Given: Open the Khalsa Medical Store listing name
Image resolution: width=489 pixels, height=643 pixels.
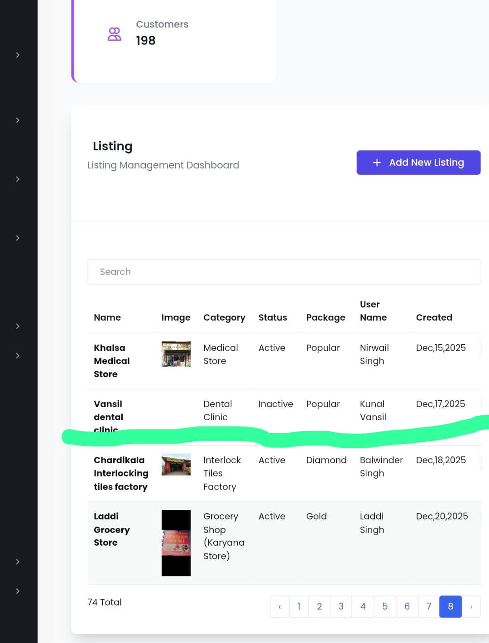Looking at the screenshot, I should point(111,361).
